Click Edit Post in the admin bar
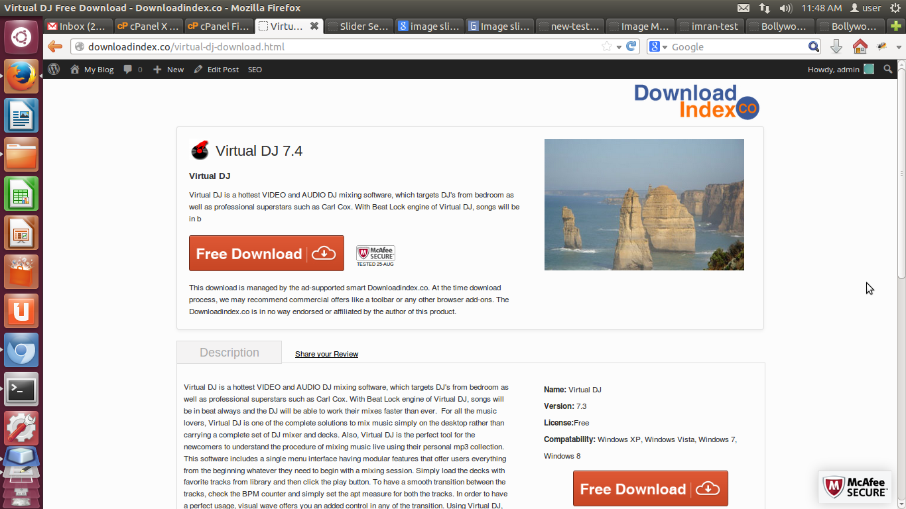 (216, 69)
